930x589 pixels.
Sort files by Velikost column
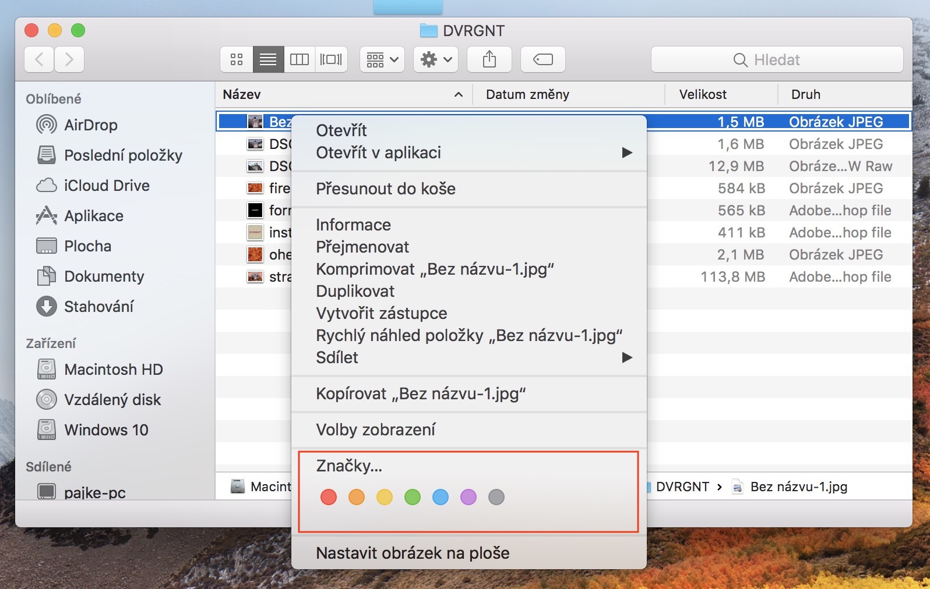pos(721,94)
